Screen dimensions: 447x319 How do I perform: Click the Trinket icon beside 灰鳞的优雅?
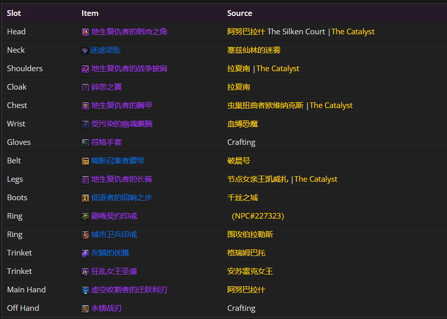[85, 253]
